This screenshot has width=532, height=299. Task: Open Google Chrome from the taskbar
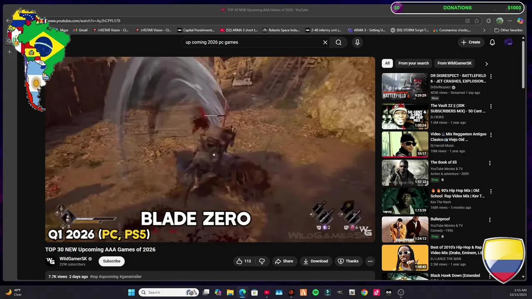click(364, 292)
